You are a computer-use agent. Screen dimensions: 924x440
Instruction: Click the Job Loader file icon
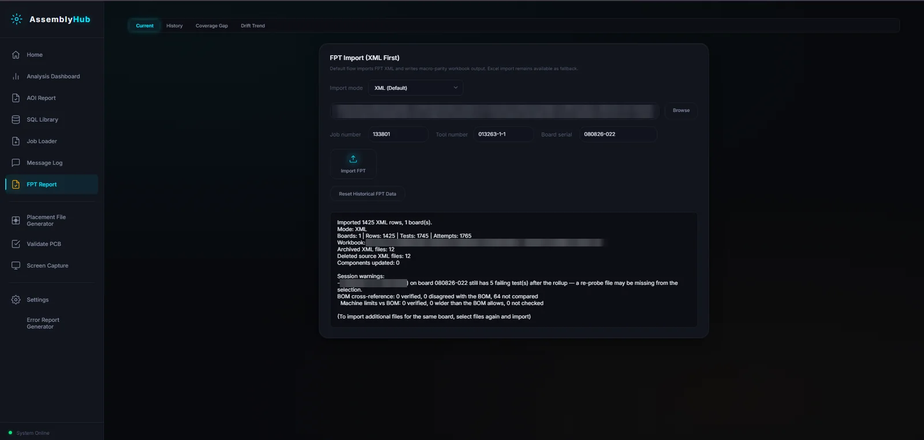pos(16,141)
